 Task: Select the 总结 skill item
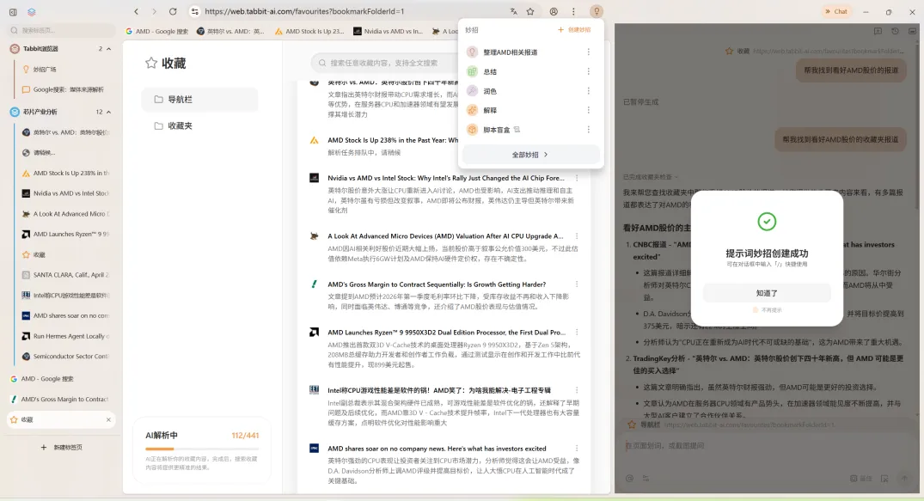coord(490,72)
